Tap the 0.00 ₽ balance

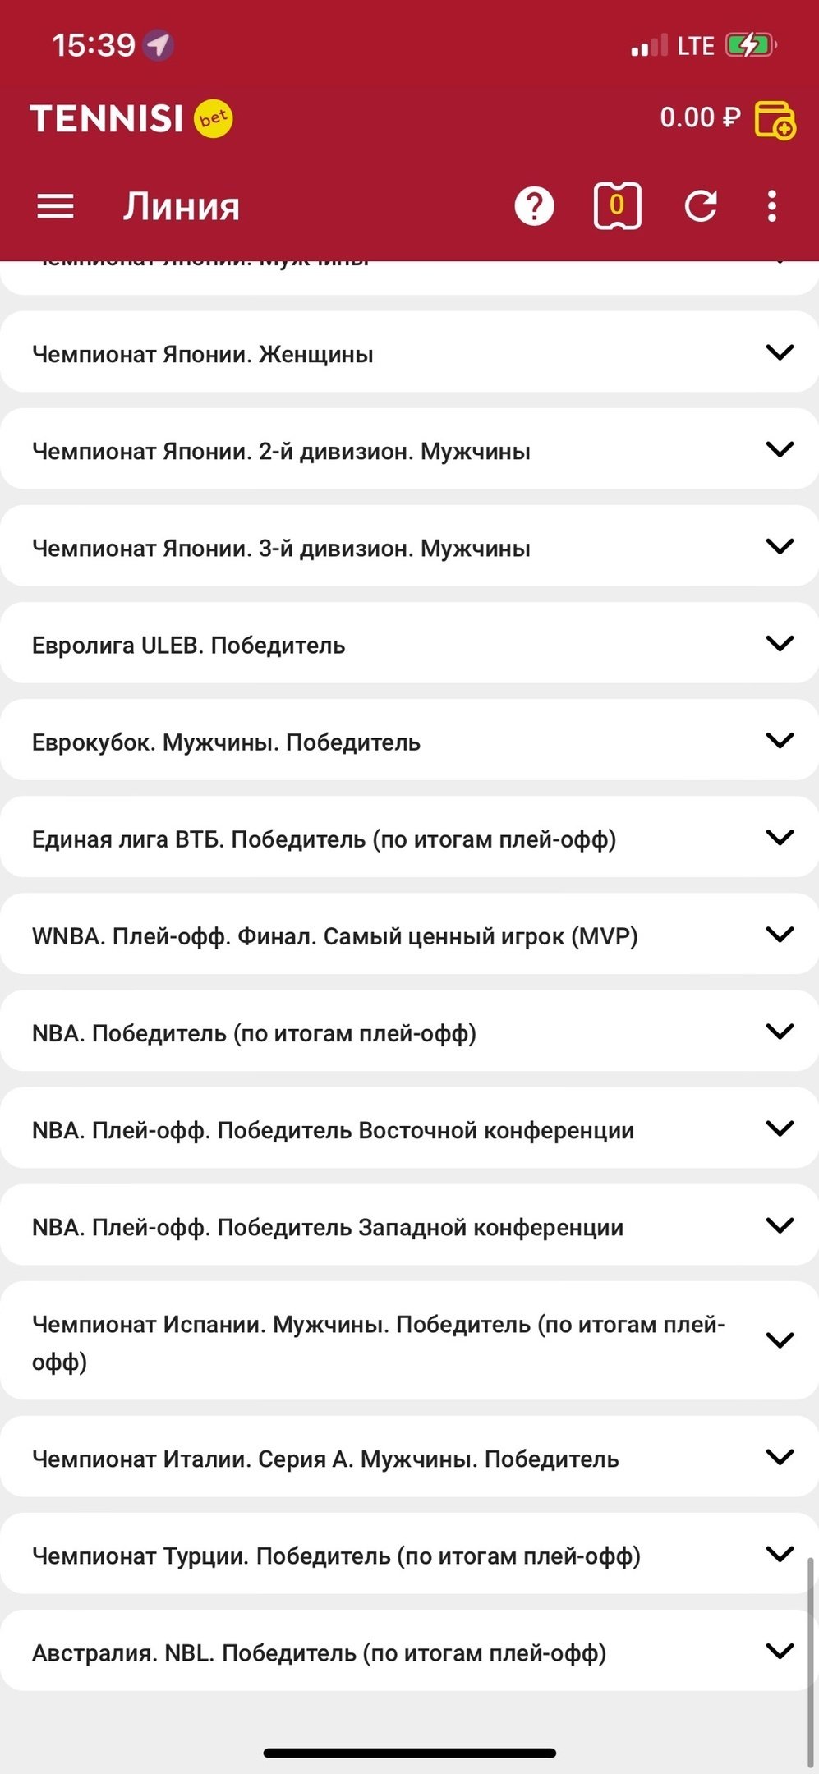[x=700, y=117]
